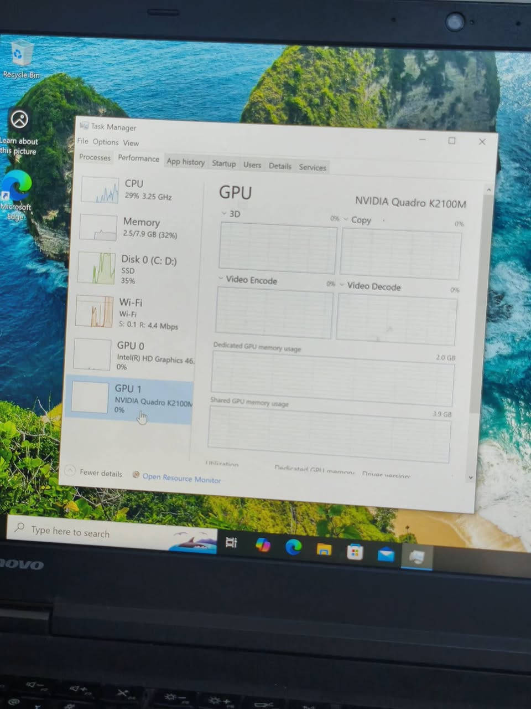Close the Task Manager window
Viewport: 531px width, 709px height.
(482, 142)
